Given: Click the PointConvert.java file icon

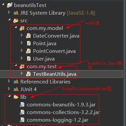Looking at the screenshot, I should coord(28,51).
